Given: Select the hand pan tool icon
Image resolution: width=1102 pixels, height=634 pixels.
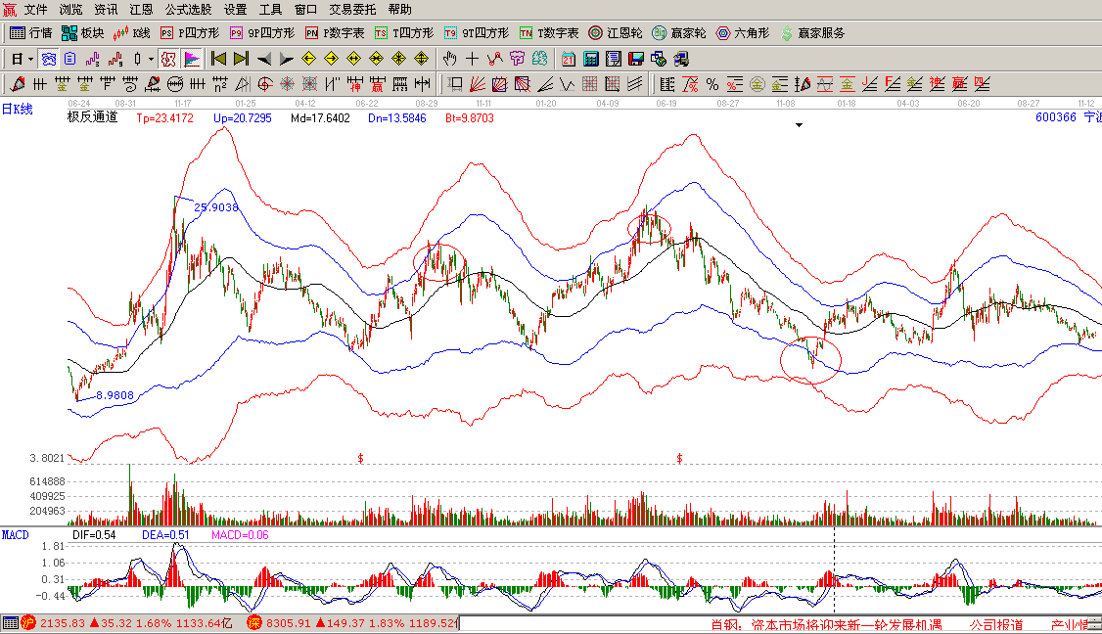Looking at the screenshot, I should (449, 58).
